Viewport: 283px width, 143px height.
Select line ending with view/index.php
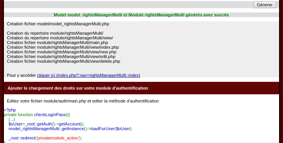63,47
